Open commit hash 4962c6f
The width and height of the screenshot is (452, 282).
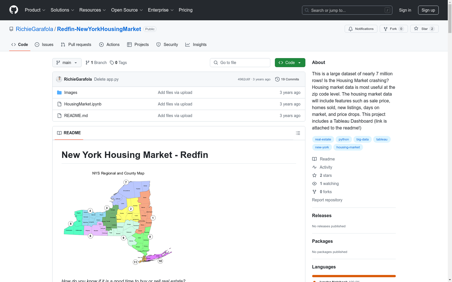[x=244, y=79]
